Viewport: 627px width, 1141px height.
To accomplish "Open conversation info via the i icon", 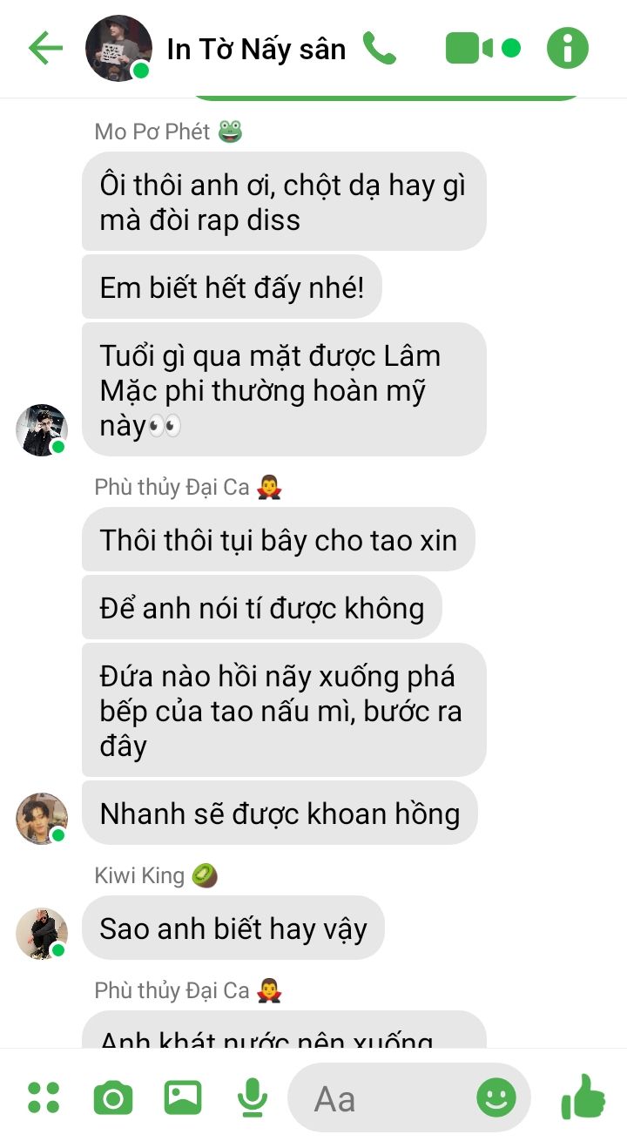I will [568, 49].
